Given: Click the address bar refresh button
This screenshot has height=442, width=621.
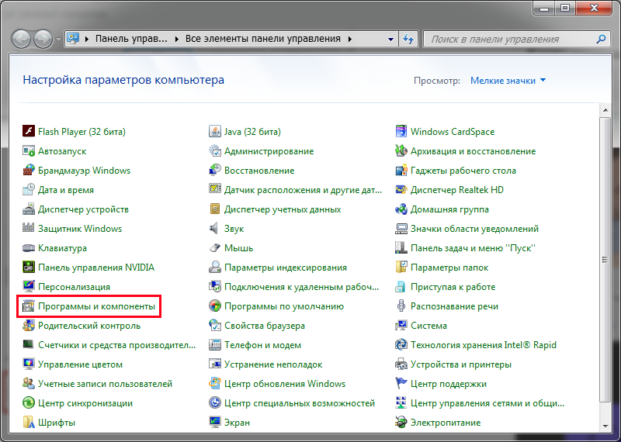Looking at the screenshot, I should [x=408, y=40].
